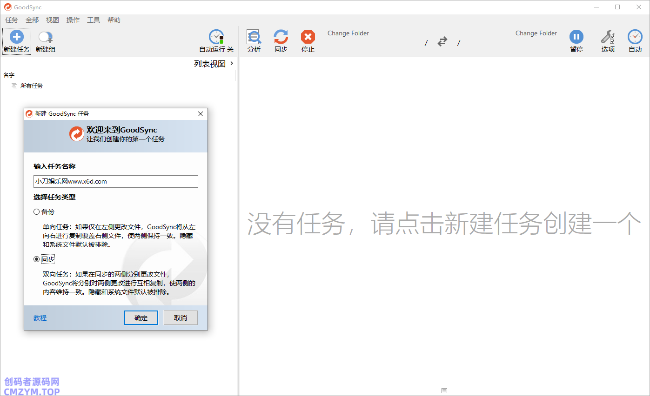Screen dimensions: 650x396
Task: Click the 新建任务 (New Task) icon
Action: pyautogui.click(x=16, y=37)
